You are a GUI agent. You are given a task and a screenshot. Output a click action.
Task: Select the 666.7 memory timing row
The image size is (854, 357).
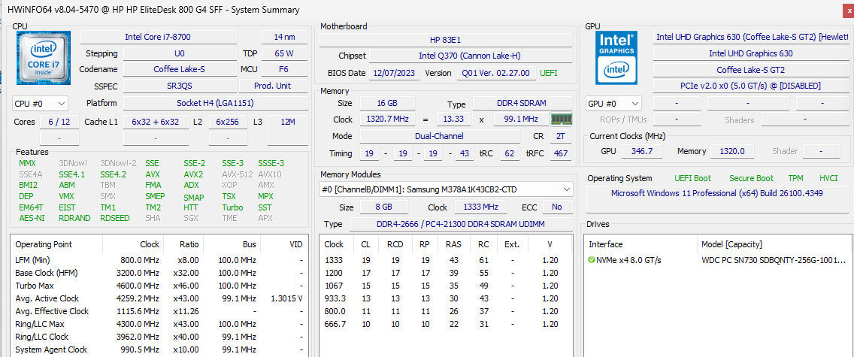coord(446,324)
